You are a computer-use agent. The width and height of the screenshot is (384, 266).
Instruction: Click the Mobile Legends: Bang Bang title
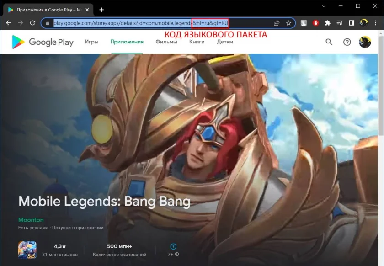[x=104, y=202]
